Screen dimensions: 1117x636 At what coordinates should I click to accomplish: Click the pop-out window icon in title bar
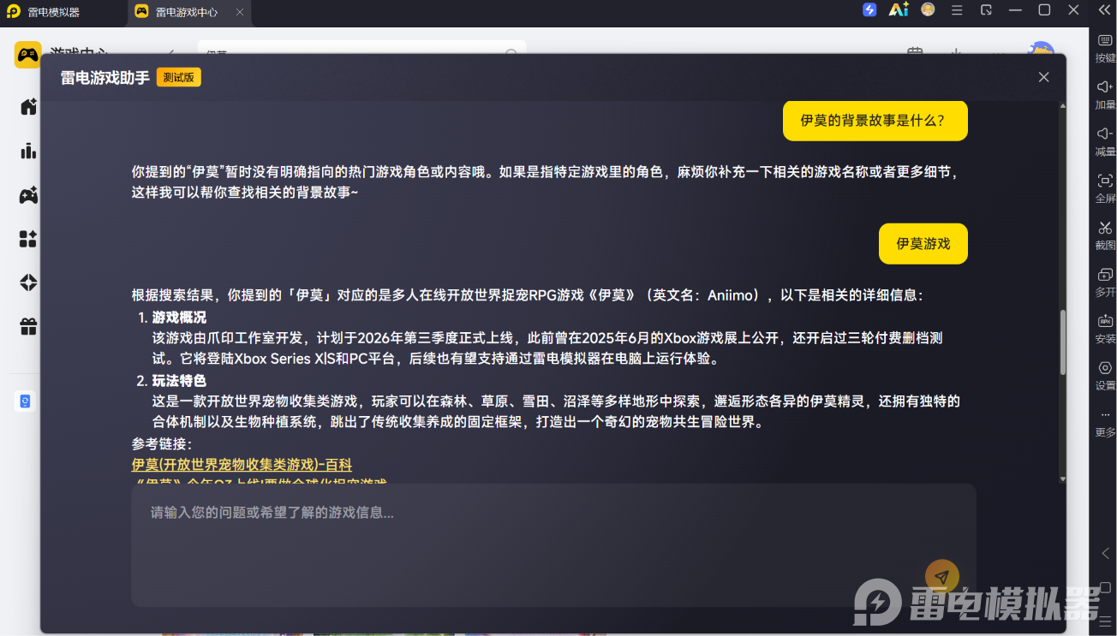986,10
